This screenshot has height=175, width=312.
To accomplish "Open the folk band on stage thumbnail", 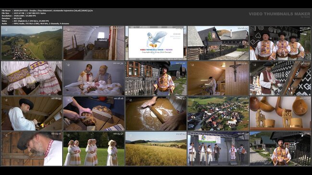I will pos(218,149).
